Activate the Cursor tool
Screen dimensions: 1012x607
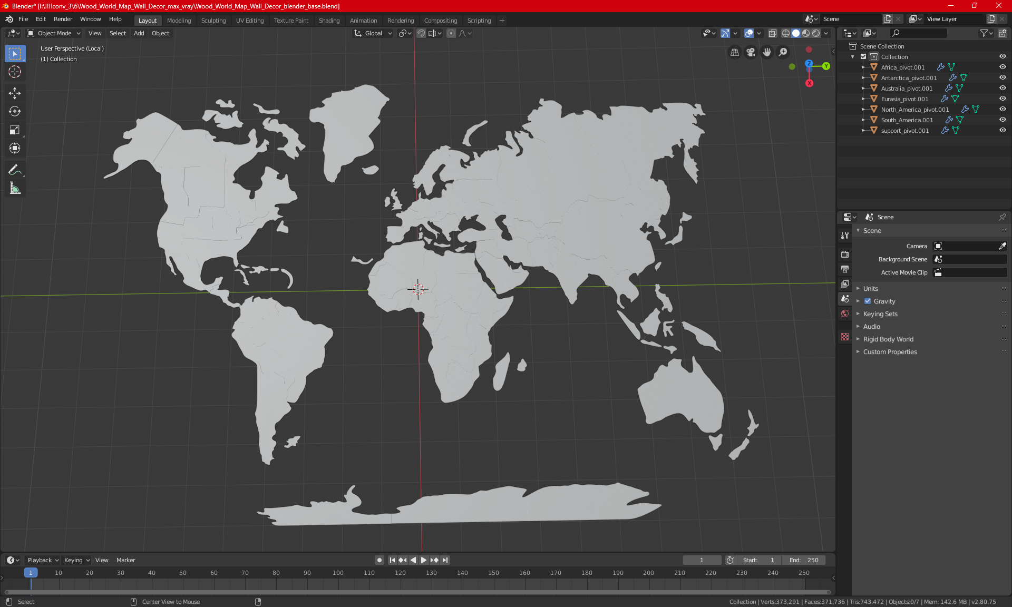tap(15, 72)
